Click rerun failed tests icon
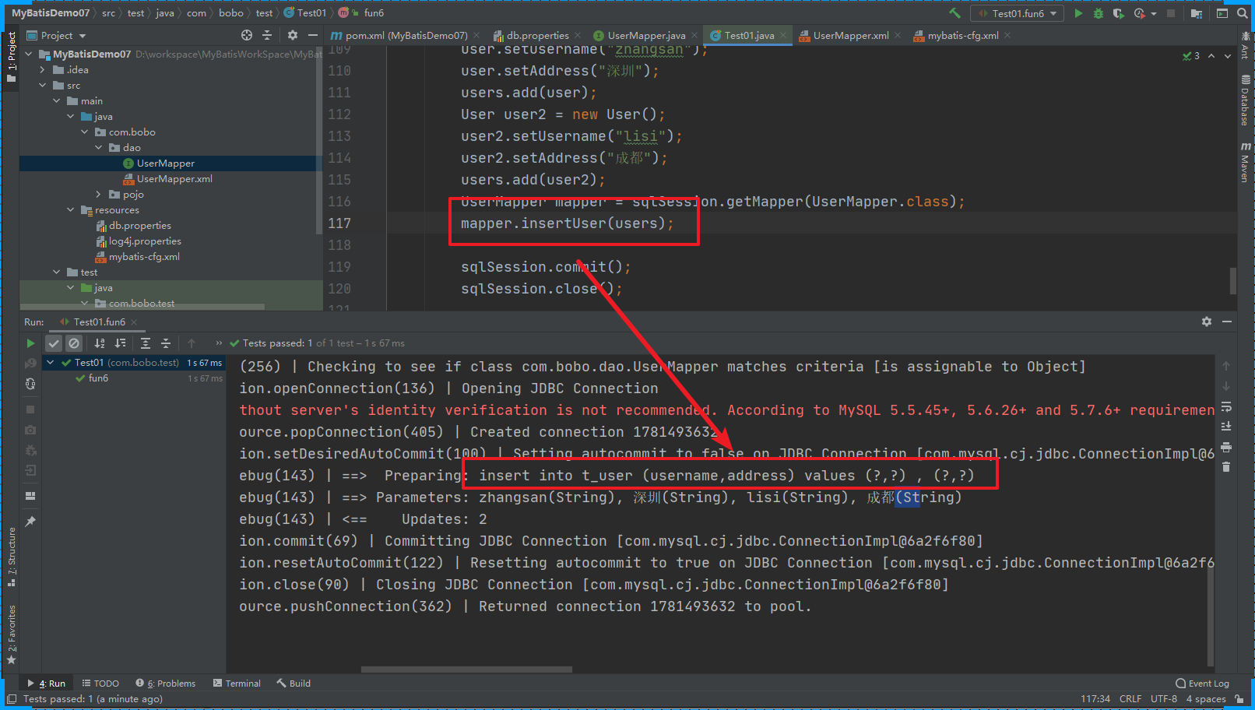This screenshot has width=1255, height=710. pyautogui.click(x=30, y=363)
